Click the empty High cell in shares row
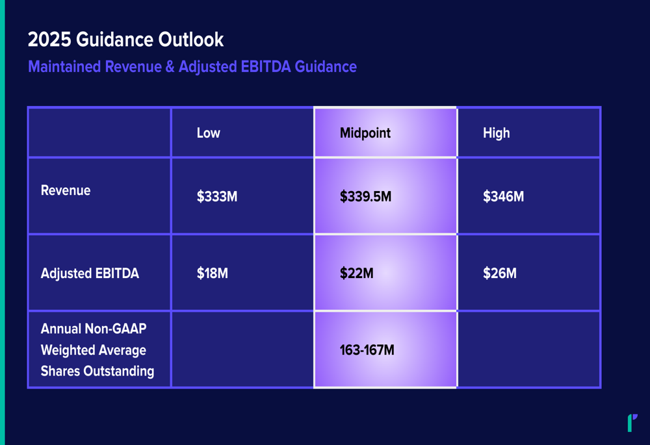 coord(529,350)
